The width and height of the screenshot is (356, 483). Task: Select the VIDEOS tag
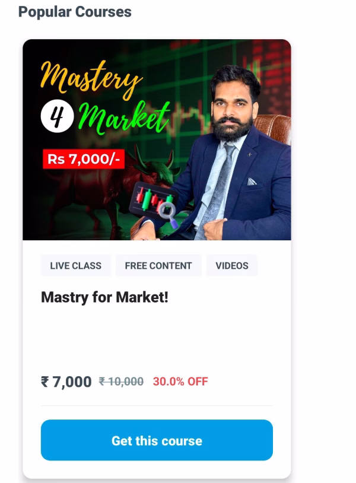(x=232, y=265)
